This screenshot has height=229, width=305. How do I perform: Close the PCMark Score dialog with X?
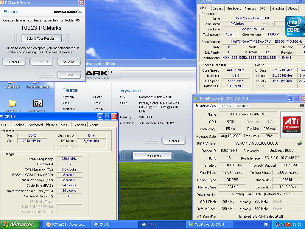pyautogui.click(x=81, y=2)
